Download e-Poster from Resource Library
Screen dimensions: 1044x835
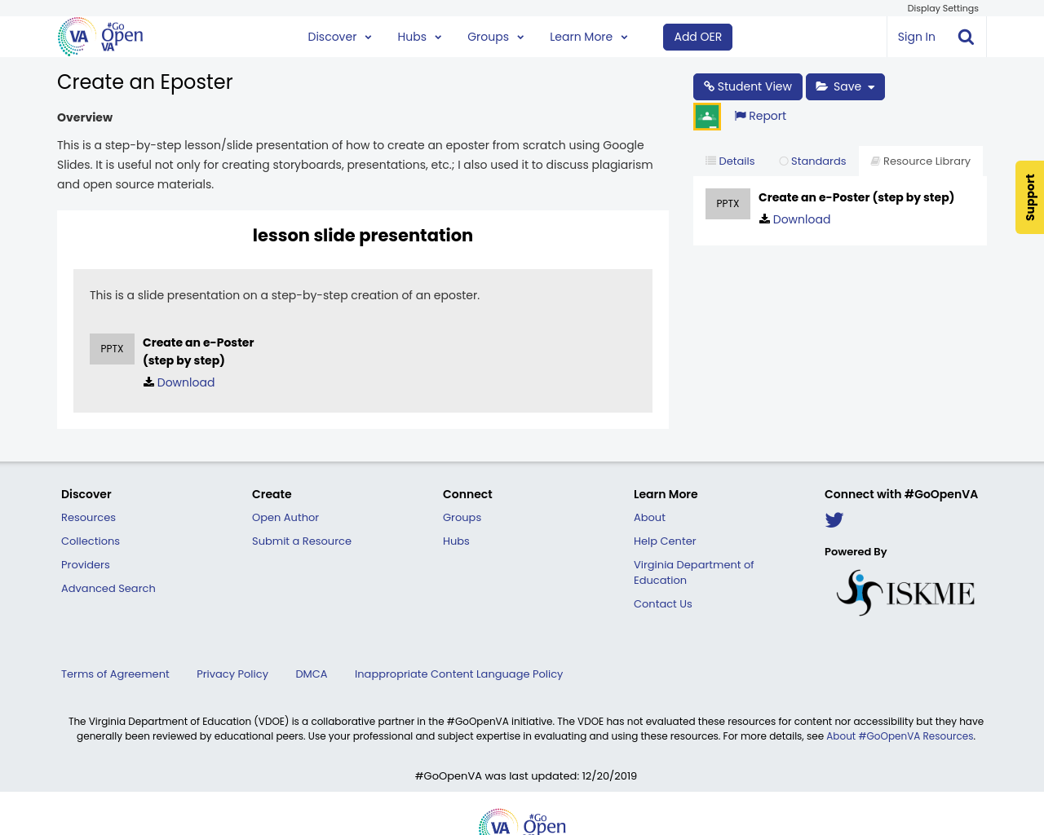pyautogui.click(x=794, y=219)
